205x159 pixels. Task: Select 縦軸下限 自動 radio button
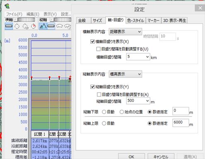(x=104, y=112)
